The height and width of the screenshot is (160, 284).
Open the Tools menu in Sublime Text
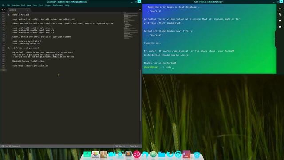pos(41,5)
